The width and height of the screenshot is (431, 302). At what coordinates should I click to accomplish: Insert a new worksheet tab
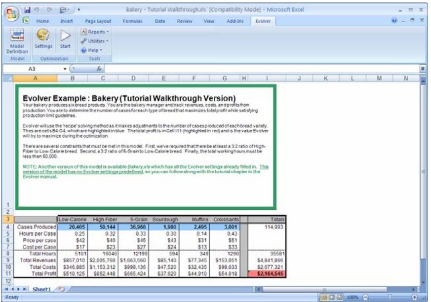61,289
